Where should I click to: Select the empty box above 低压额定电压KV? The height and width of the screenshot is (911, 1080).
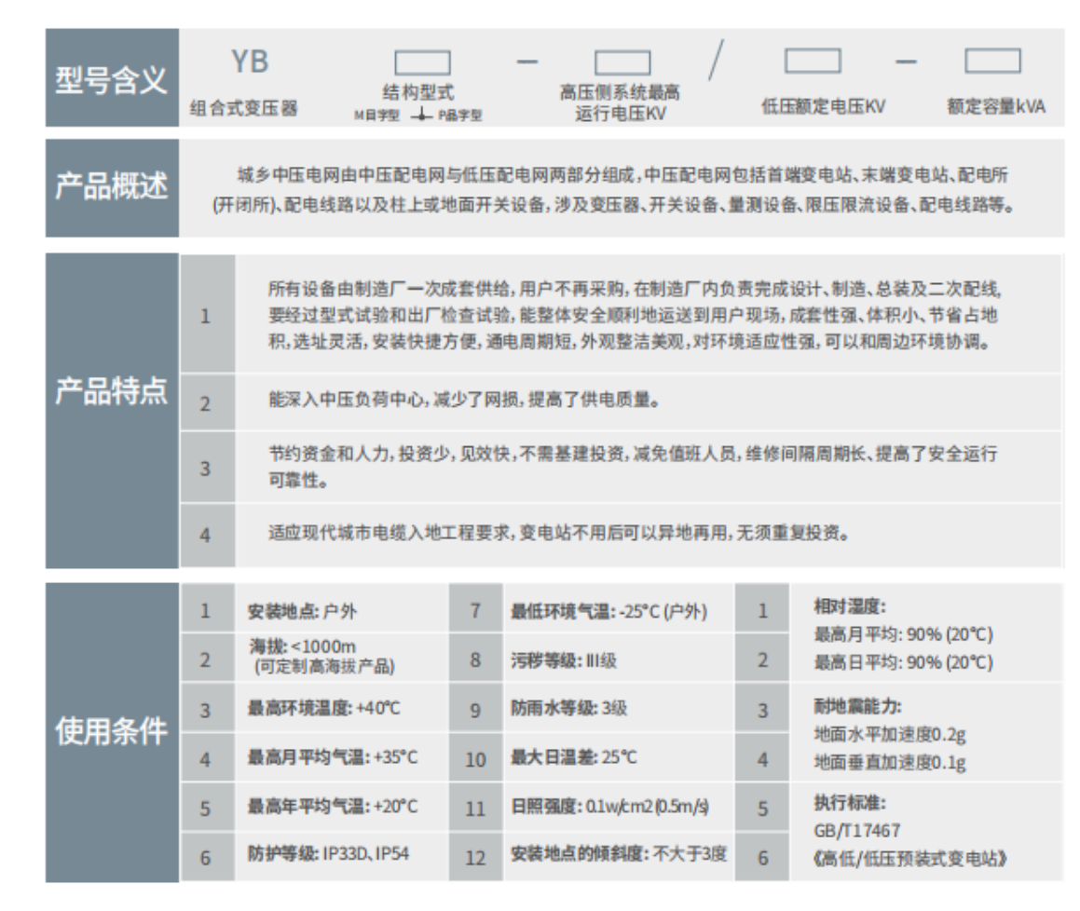tap(813, 61)
